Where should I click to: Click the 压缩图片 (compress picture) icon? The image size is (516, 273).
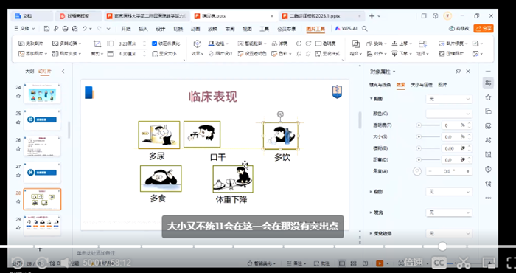(442, 54)
